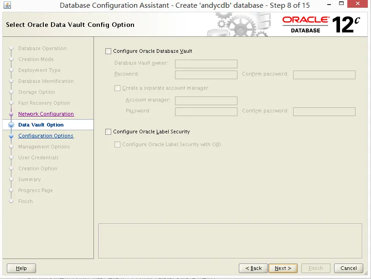Click the Storage Option step label
Screen dimensions: 371x279
pyautogui.click(x=36, y=92)
